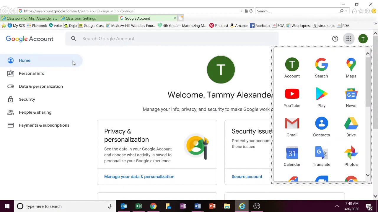The height and width of the screenshot is (212, 378).
Task: Open the Pinterest bookmark
Action: click(x=219, y=26)
